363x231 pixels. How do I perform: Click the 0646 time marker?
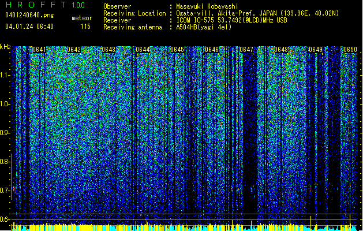pos(212,50)
